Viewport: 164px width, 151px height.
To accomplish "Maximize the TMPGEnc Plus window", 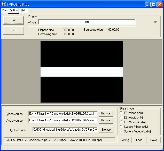I will click(154, 4).
